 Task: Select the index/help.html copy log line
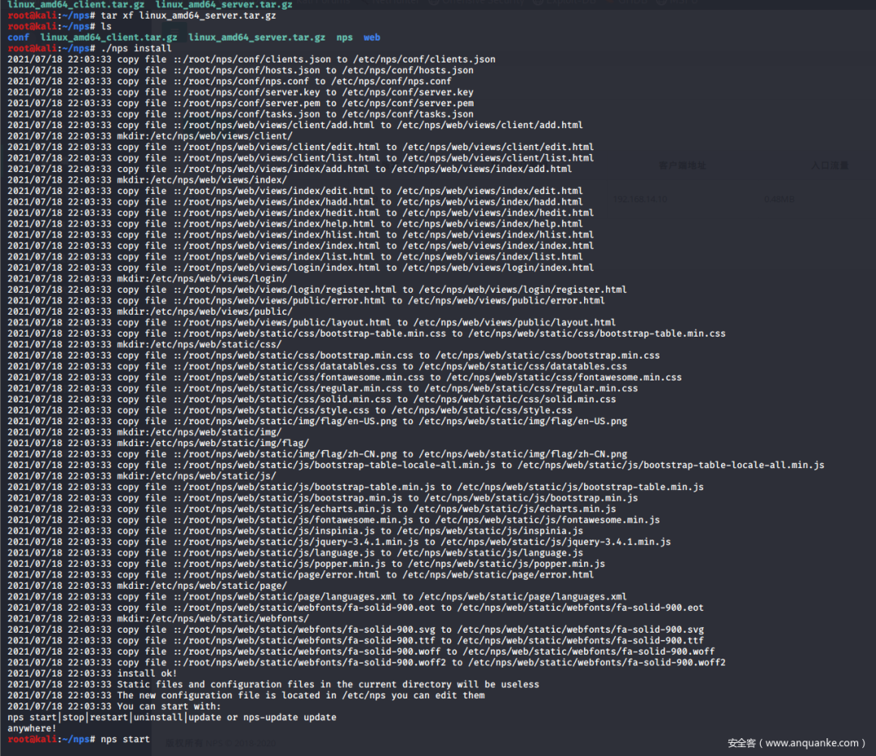pos(295,224)
